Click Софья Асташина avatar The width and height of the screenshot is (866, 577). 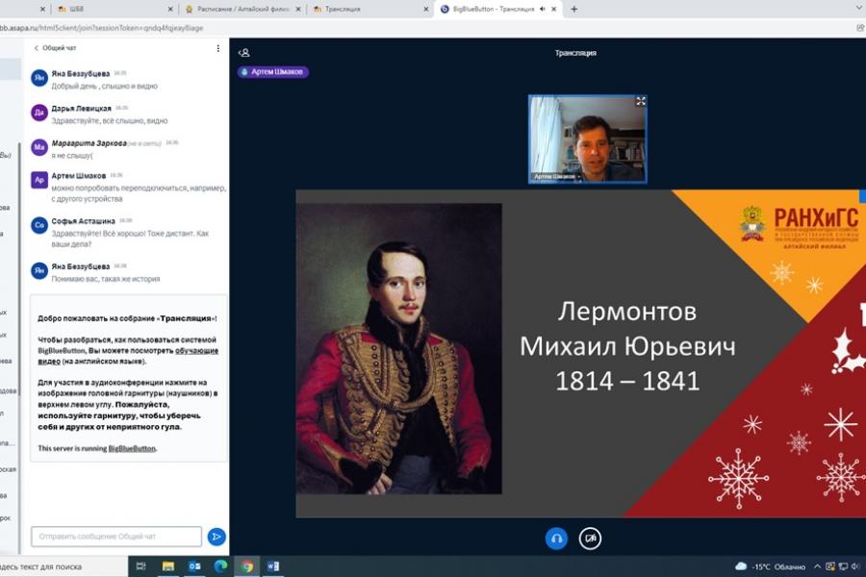39,225
